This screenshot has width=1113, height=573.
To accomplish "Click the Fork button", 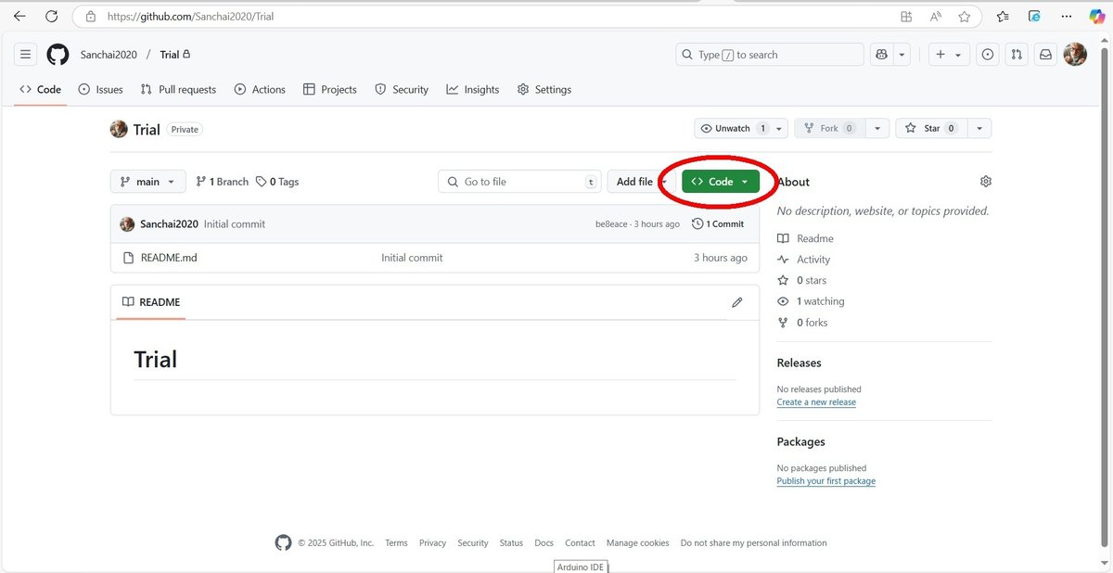I will tap(831, 128).
